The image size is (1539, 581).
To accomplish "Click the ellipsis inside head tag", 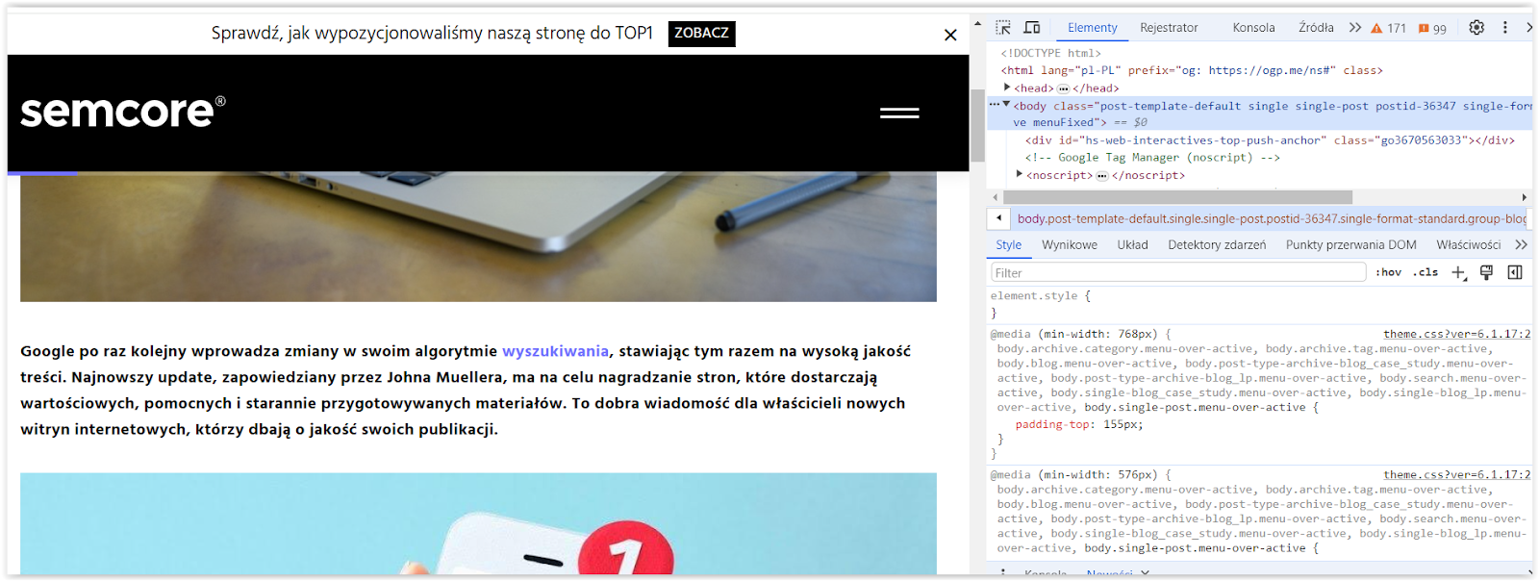I will (x=1063, y=88).
